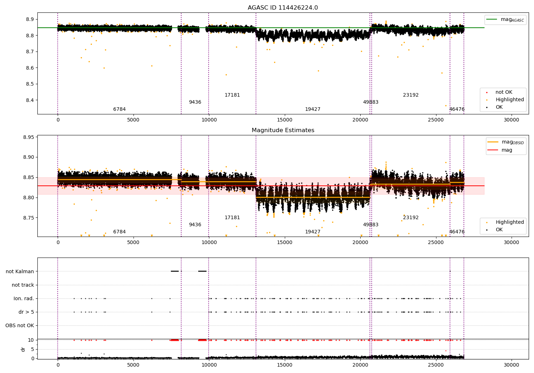Click x-tick 30000 under the top plot
The height and width of the screenshot is (373, 534).
coord(512,120)
